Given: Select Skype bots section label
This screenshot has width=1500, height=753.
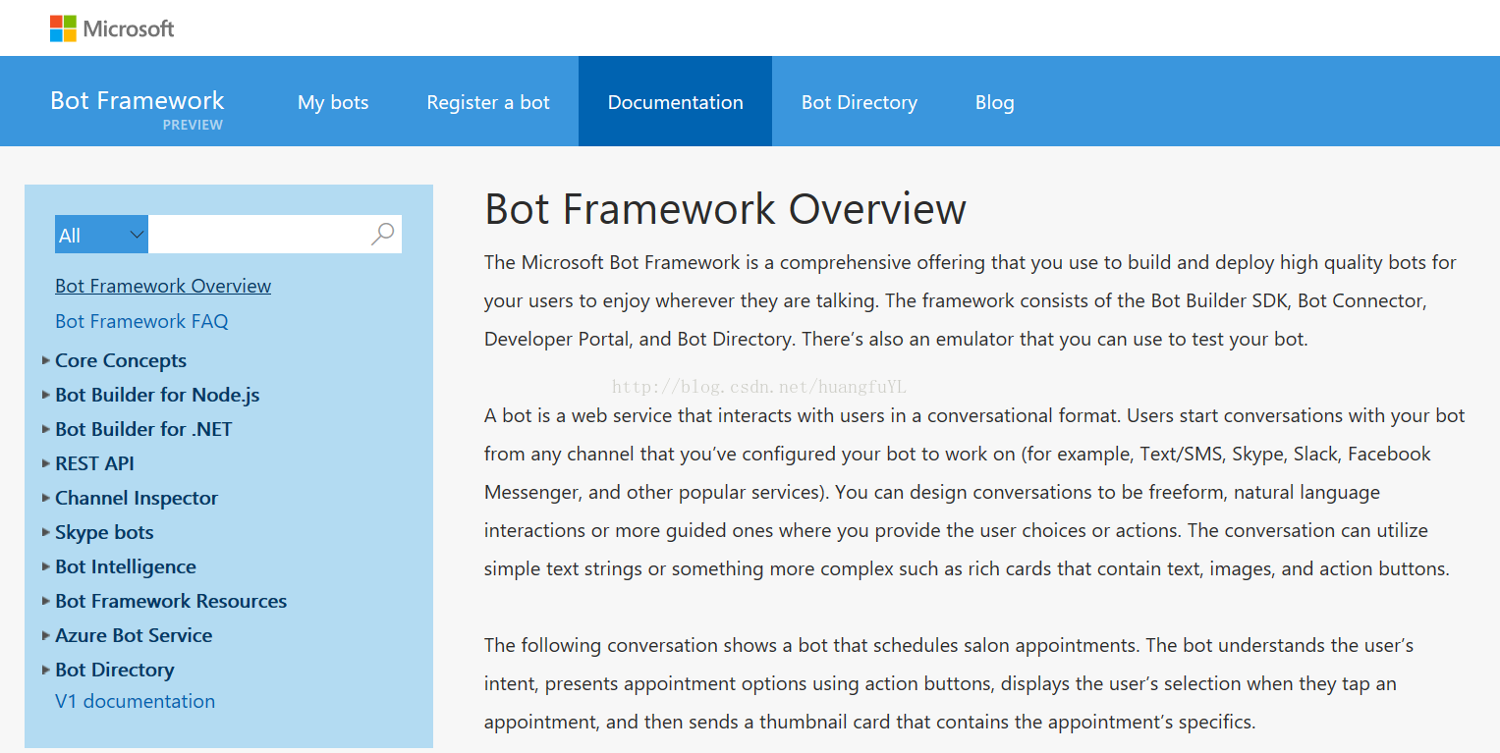Looking at the screenshot, I should click(104, 532).
